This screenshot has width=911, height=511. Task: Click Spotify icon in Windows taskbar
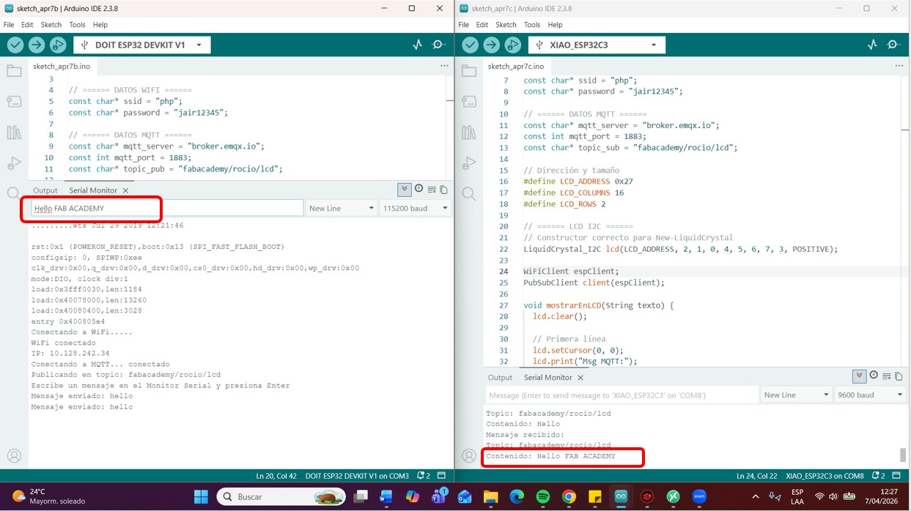point(543,497)
